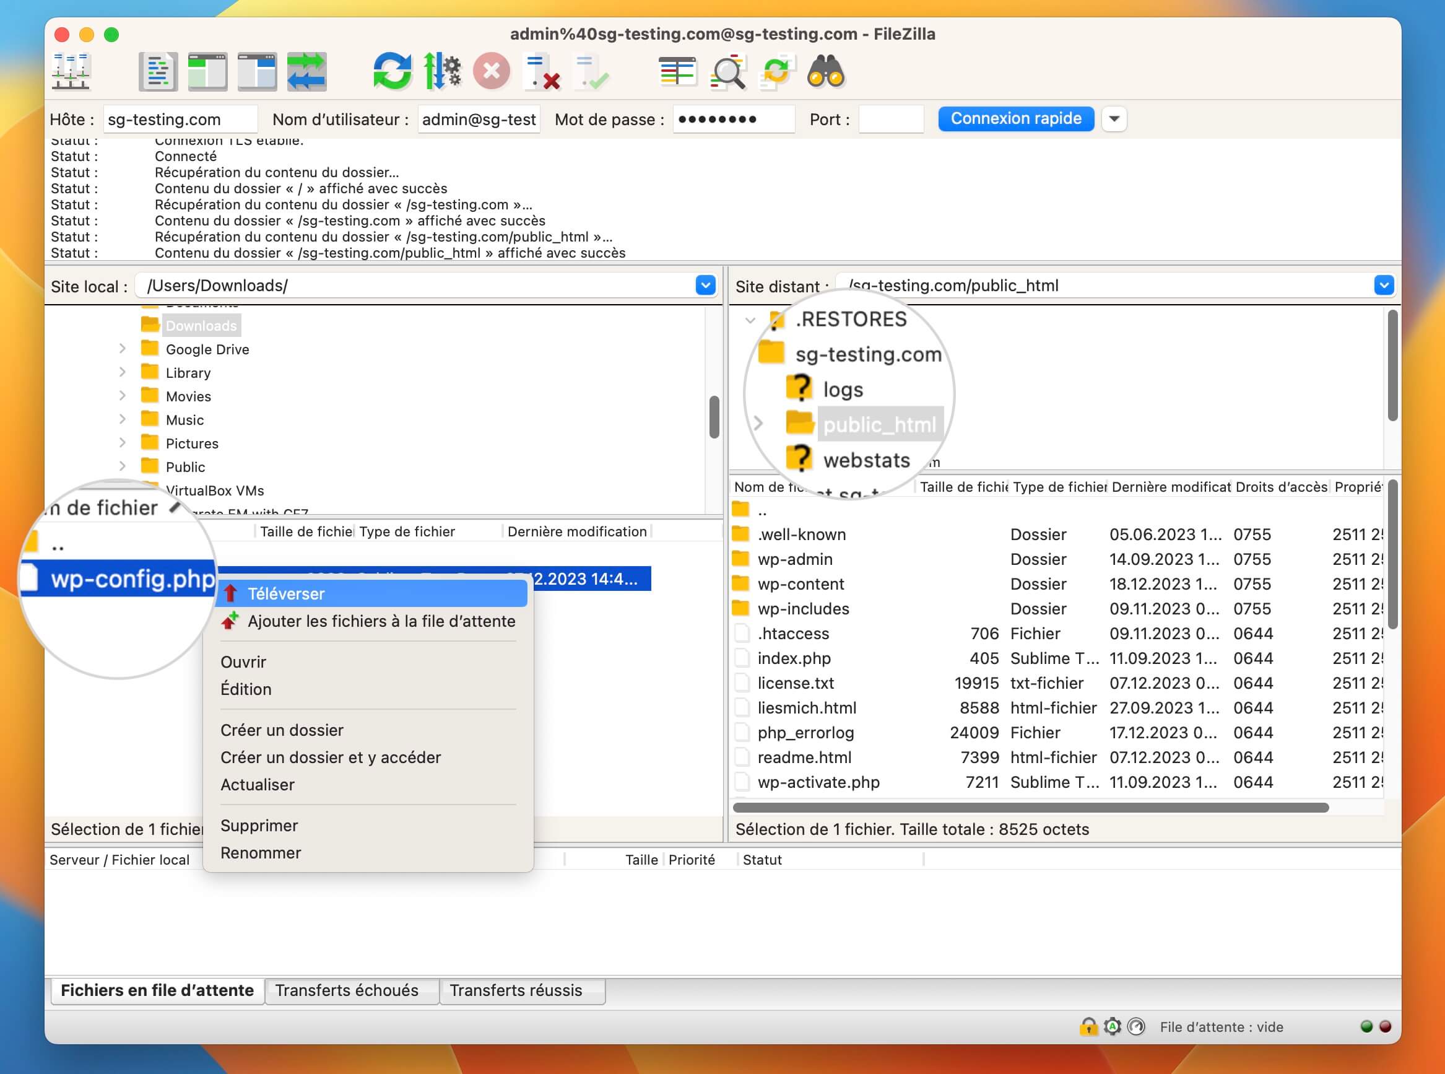This screenshot has height=1074, width=1445.
Task: Toggle the directory comparison icon
Action: (727, 71)
